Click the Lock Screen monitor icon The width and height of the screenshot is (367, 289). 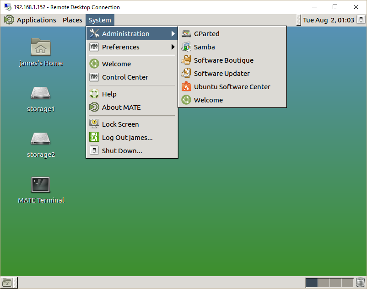pos(94,124)
